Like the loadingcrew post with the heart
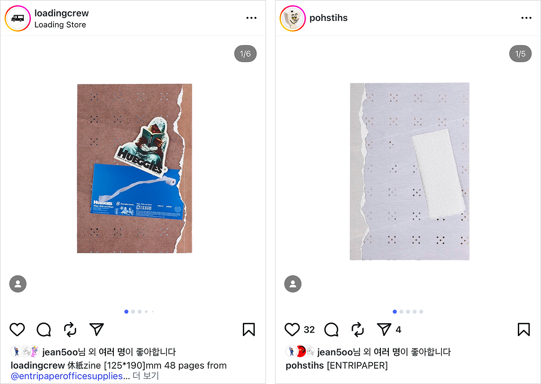The image size is (541, 384). 17,329
